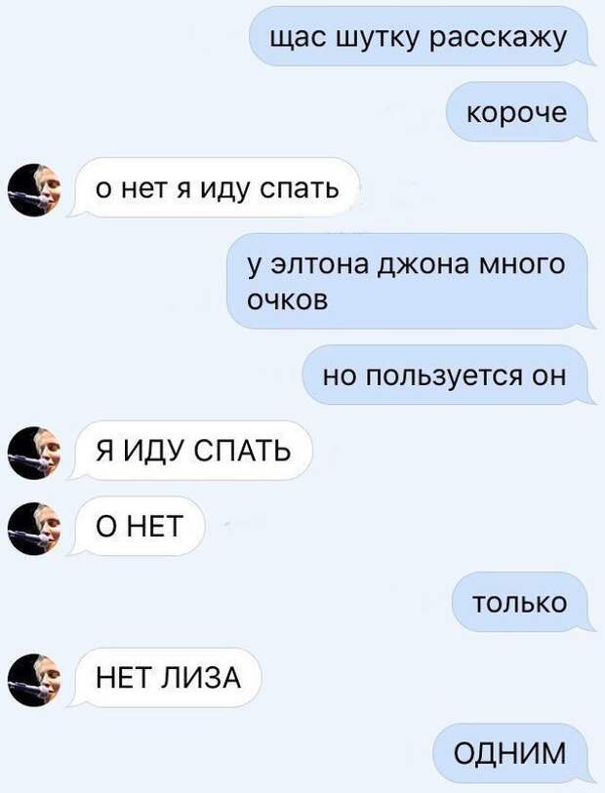The image size is (605, 793).
Task: Select the 'Я ИДУ СПАТЬ' message bubble
Action: click(192, 450)
